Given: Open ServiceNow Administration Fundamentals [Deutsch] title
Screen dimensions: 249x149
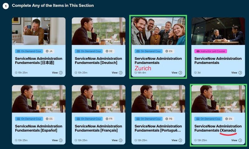Looking at the screenshot, I should (x=98, y=61).
